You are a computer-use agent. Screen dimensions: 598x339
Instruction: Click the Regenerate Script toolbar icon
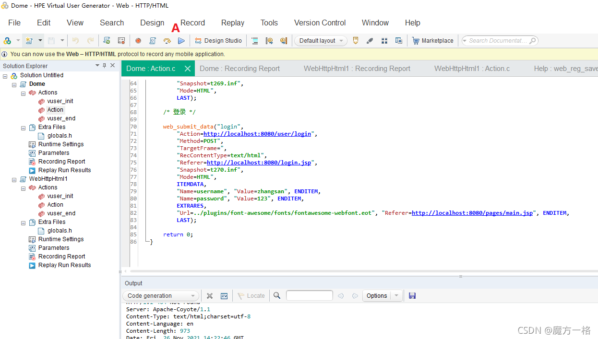click(107, 41)
